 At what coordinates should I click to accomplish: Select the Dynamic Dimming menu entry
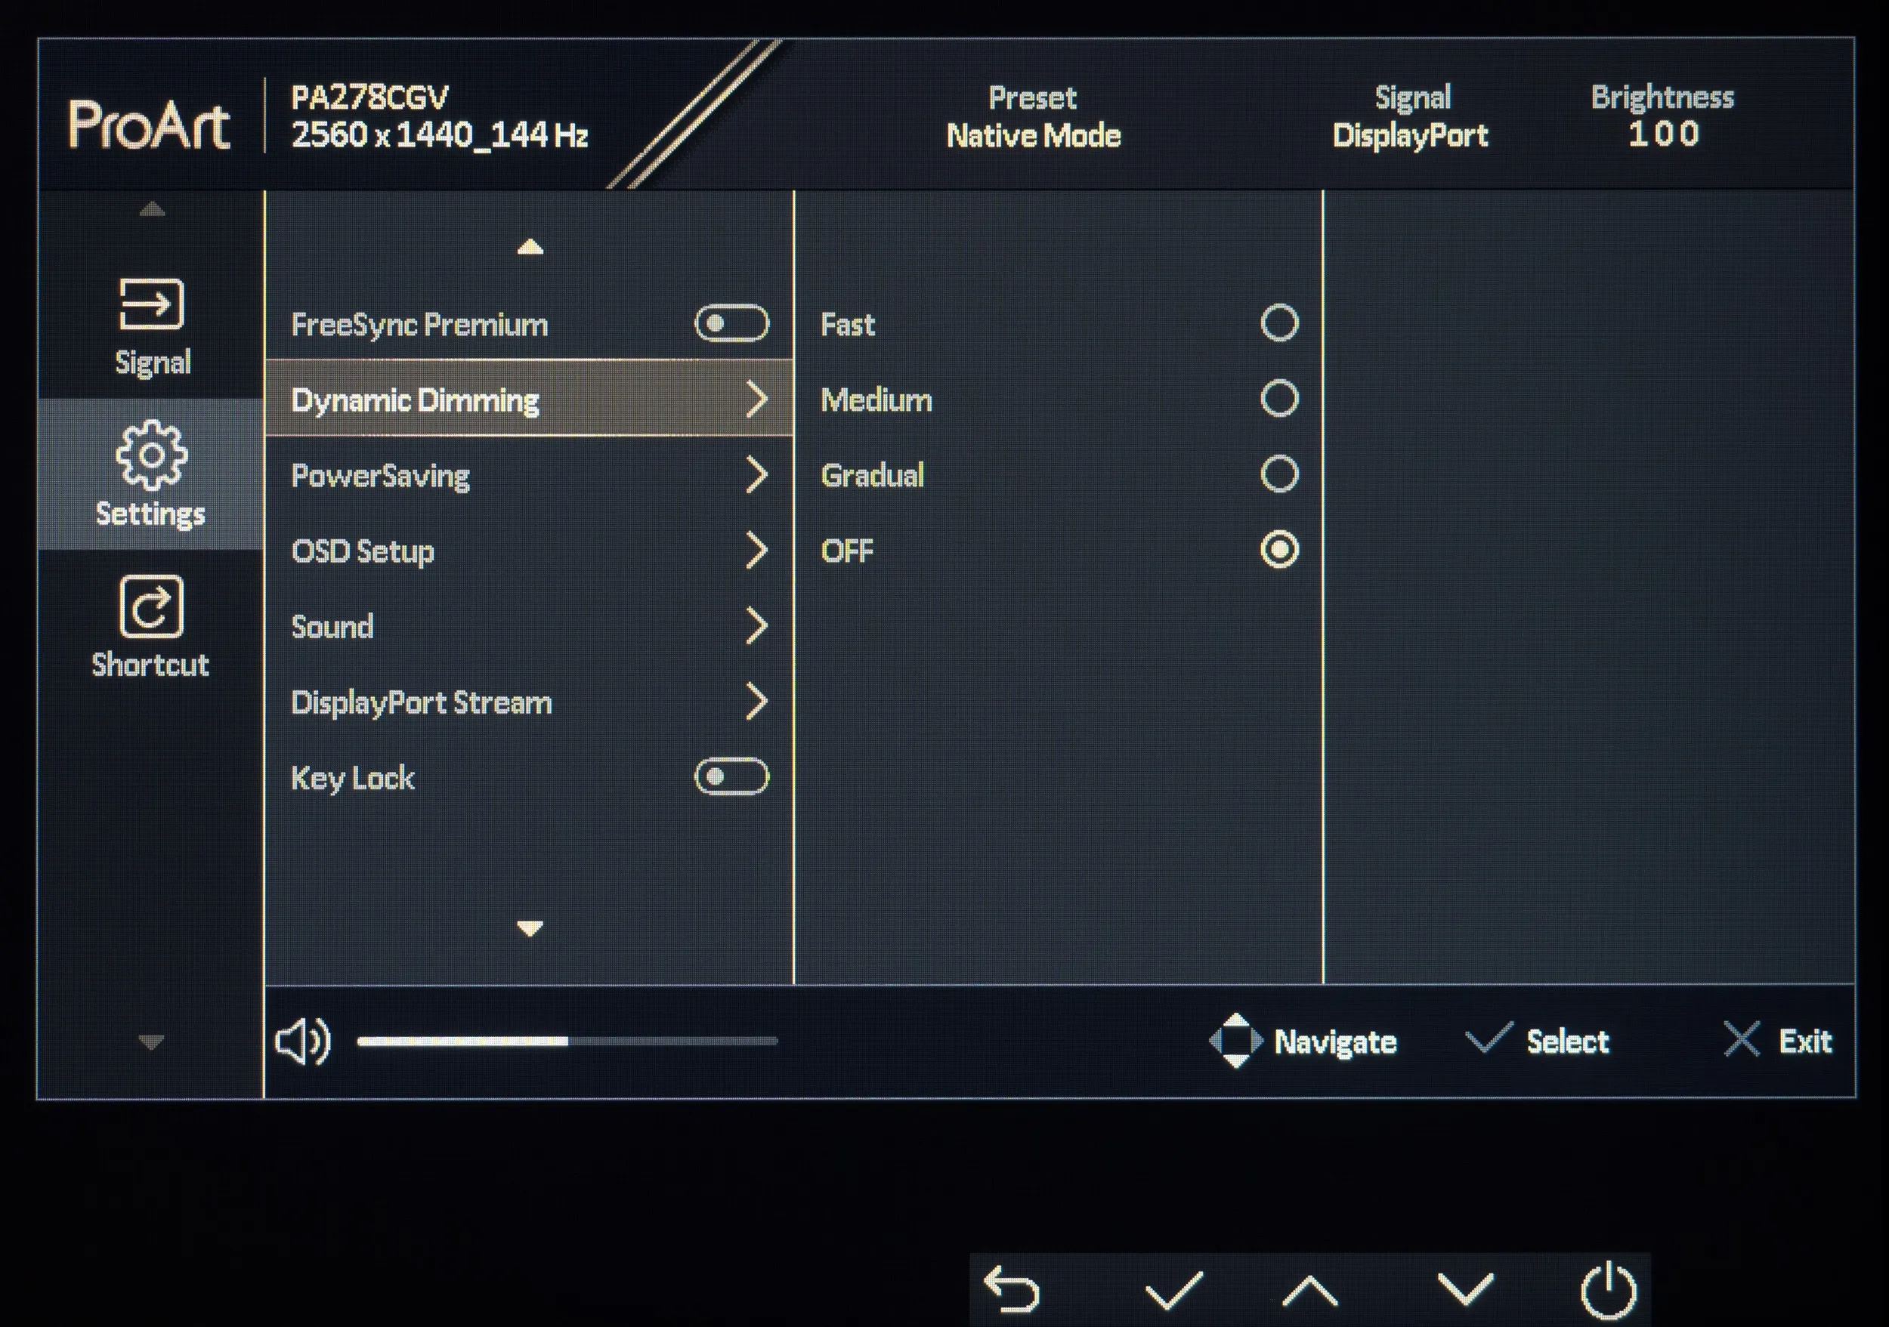click(415, 400)
